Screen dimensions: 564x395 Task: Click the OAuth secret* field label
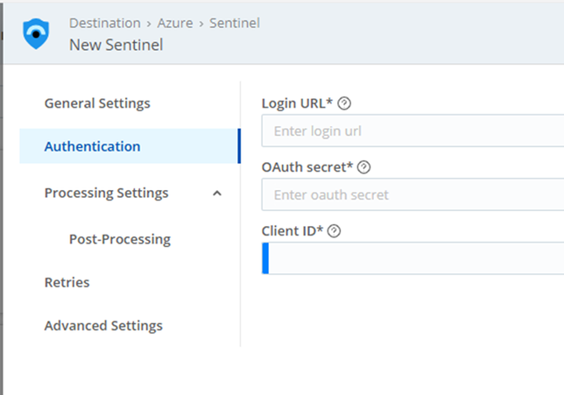tap(307, 167)
